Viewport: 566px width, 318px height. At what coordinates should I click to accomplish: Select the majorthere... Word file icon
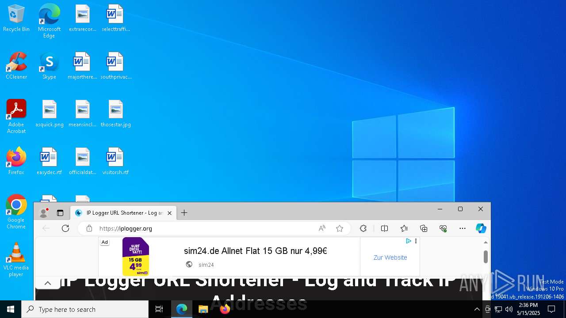pos(82,66)
